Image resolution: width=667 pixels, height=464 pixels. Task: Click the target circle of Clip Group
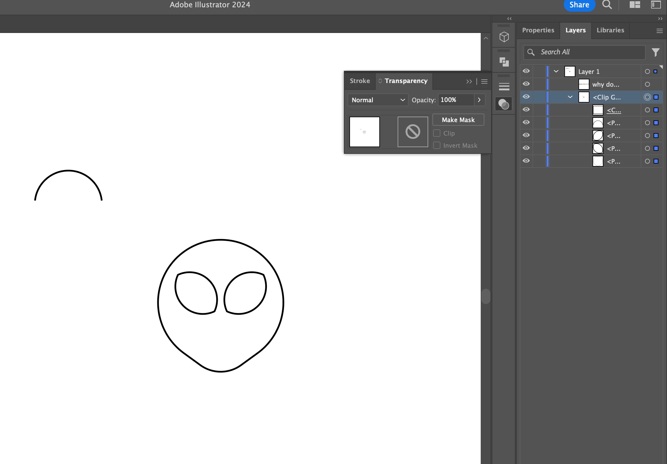coord(647,97)
